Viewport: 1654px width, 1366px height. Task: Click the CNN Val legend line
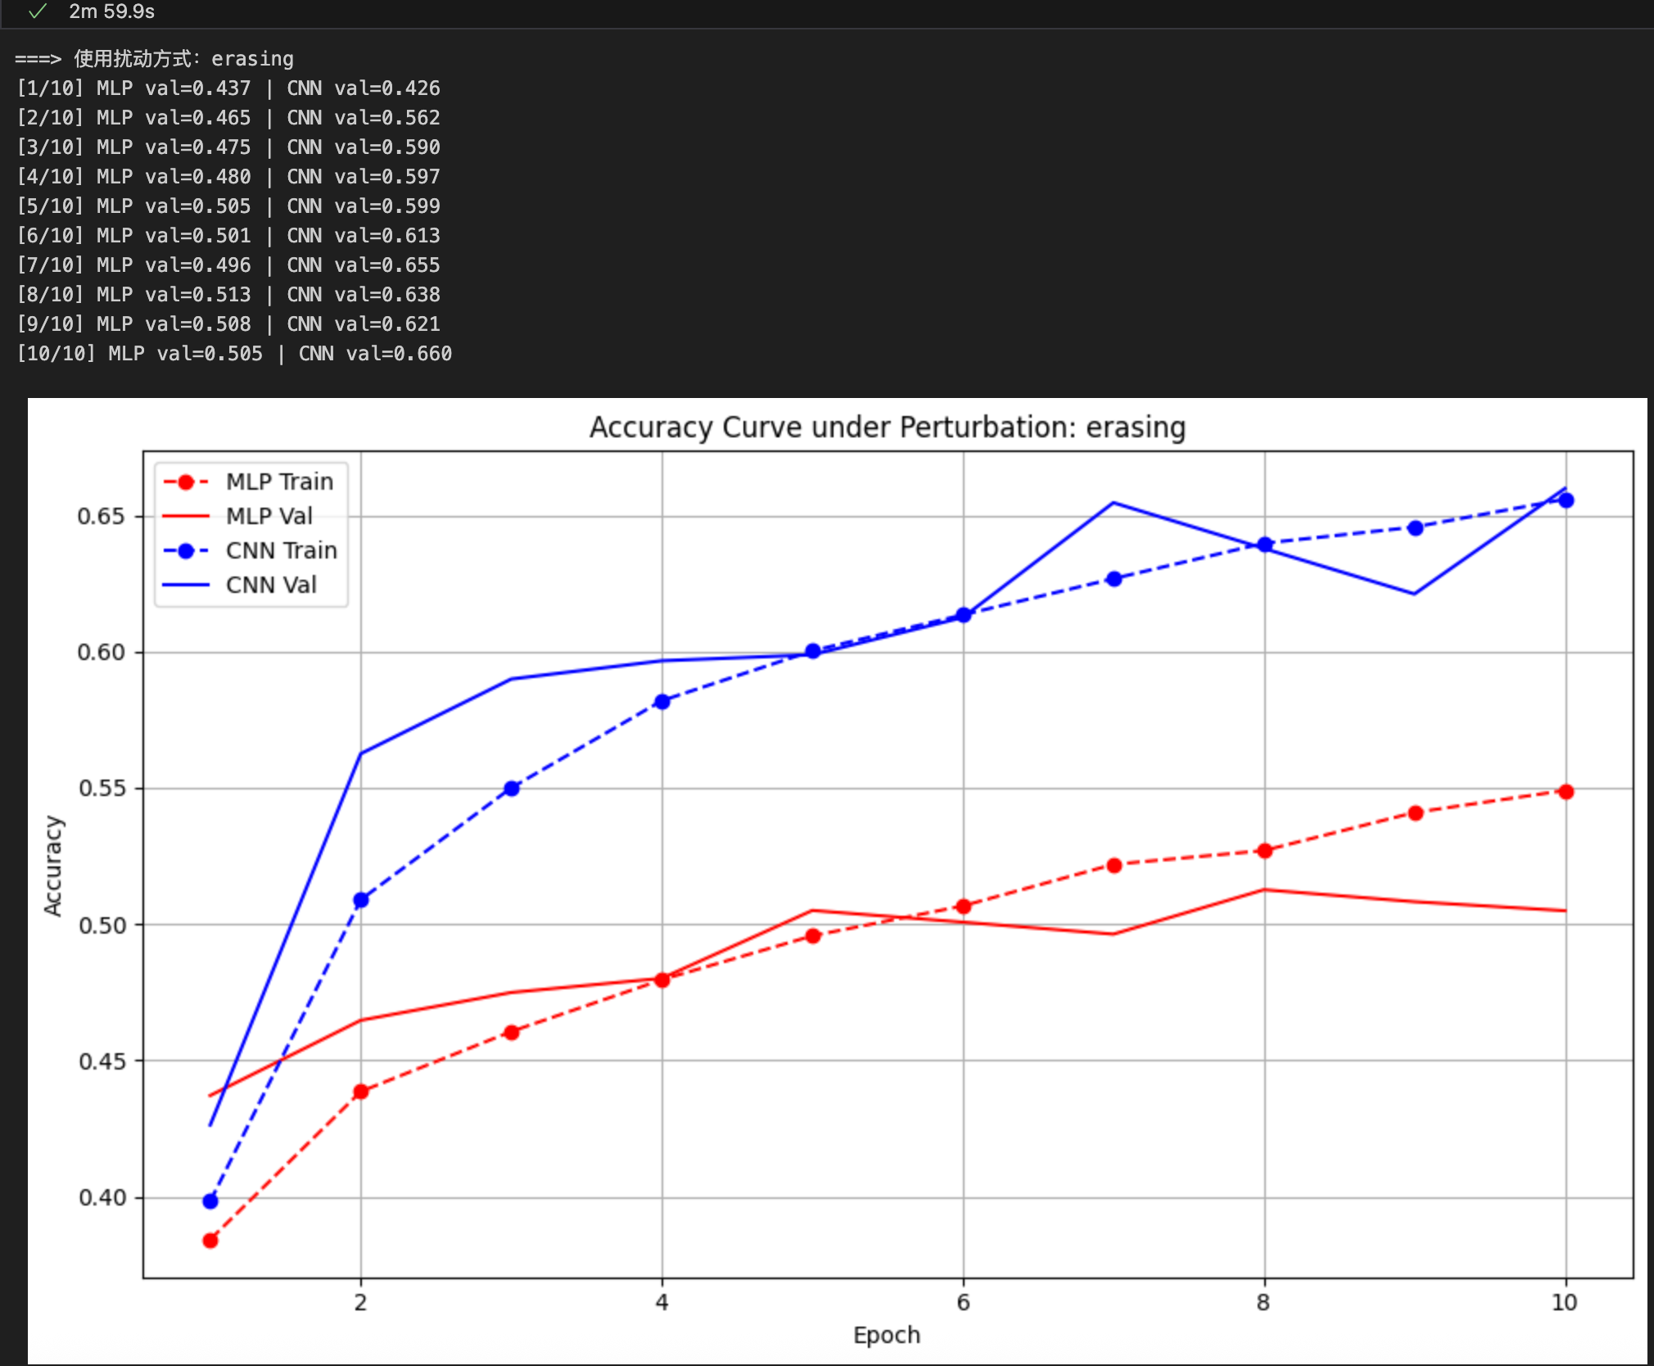point(186,586)
